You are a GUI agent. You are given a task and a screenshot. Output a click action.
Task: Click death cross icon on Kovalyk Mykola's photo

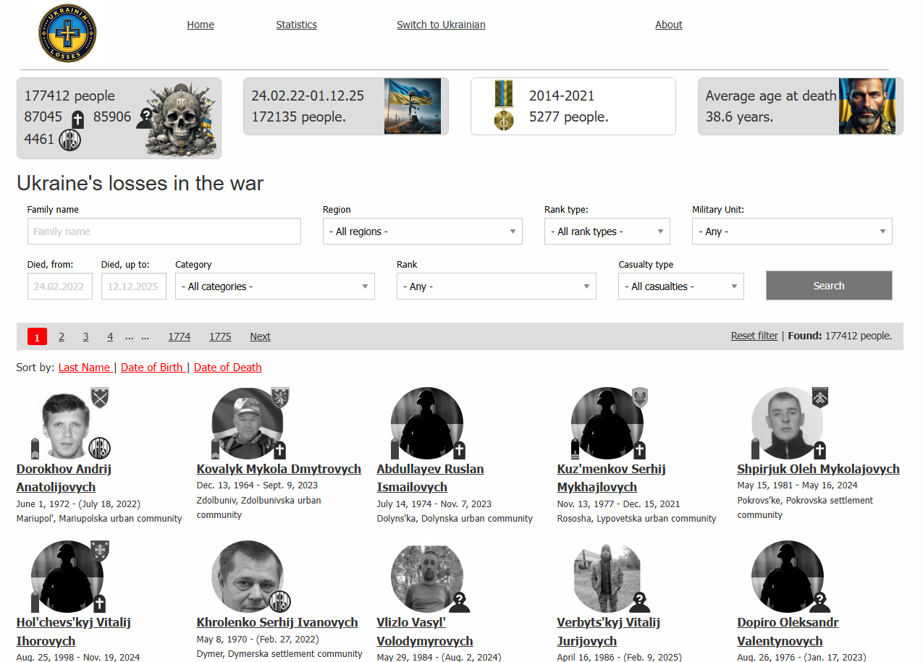pos(279,450)
